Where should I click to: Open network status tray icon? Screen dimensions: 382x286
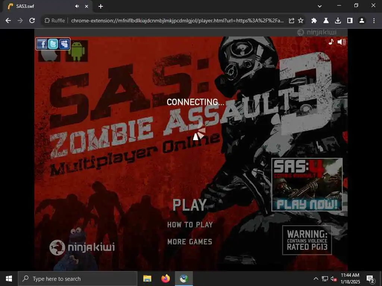[x=325, y=279]
